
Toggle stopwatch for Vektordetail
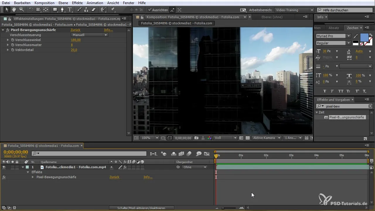[x=13, y=50]
